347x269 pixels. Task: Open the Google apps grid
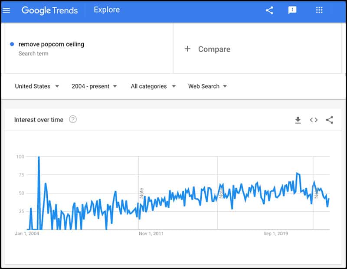tap(319, 10)
